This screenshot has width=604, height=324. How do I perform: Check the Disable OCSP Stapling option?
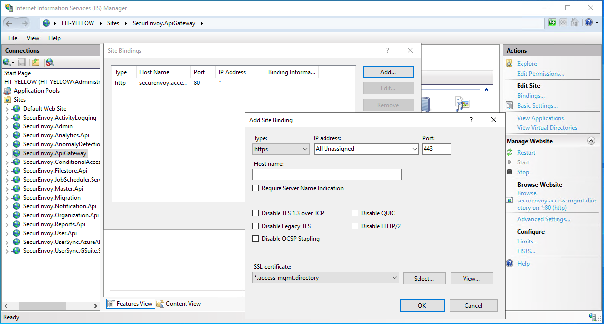(x=255, y=238)
